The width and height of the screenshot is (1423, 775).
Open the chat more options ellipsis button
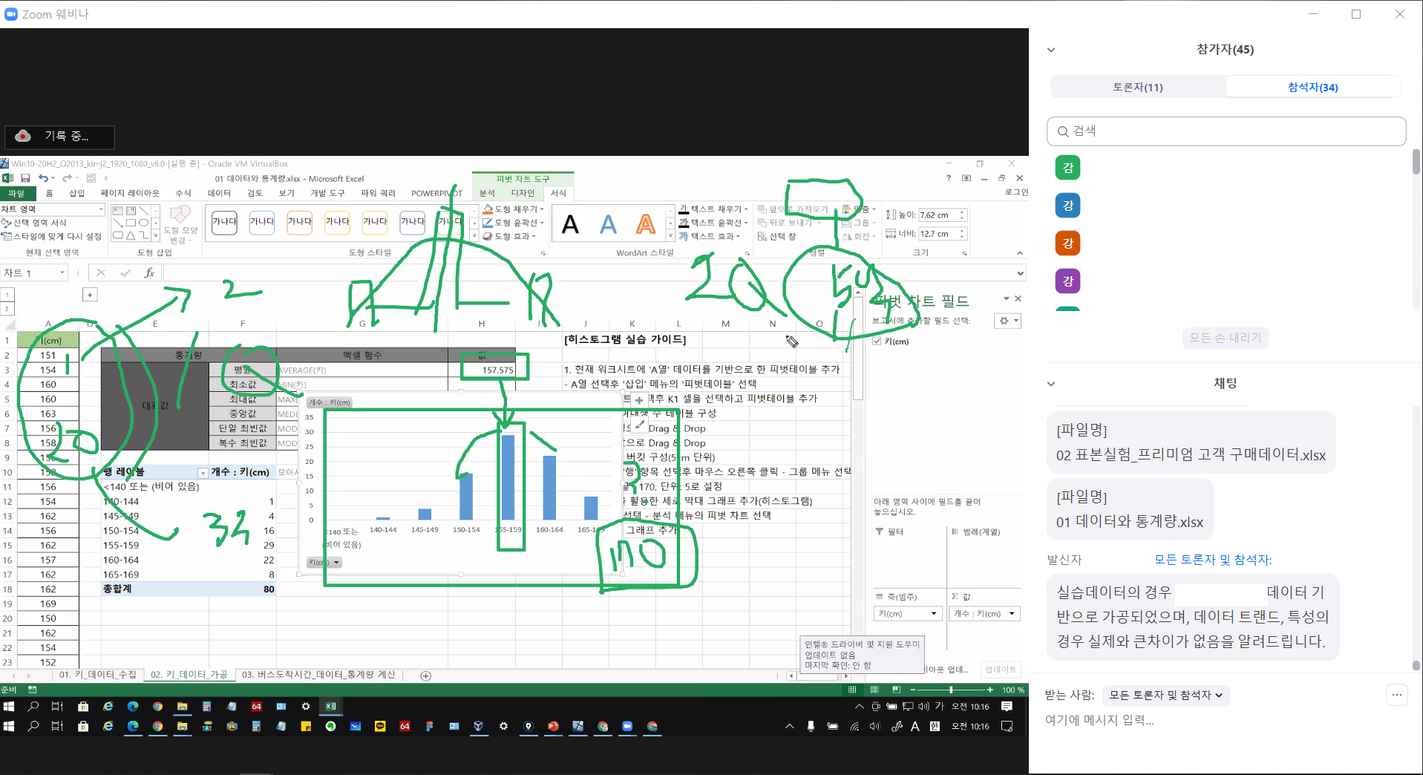click(x=1396, y=695)
